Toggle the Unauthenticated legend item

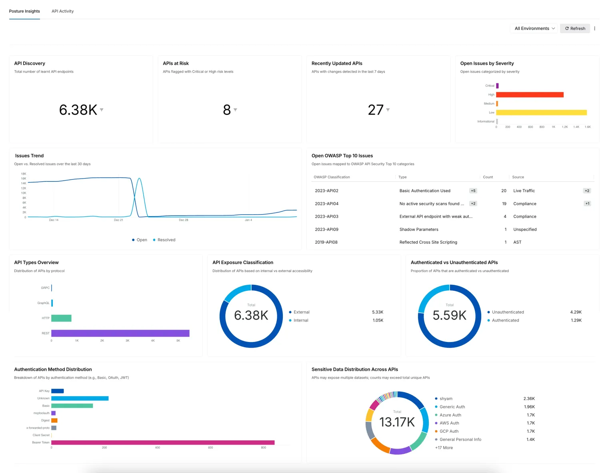[x=506, y=312]
